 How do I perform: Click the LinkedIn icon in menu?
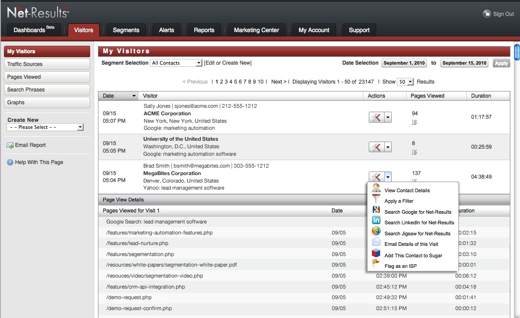(376, 220)
